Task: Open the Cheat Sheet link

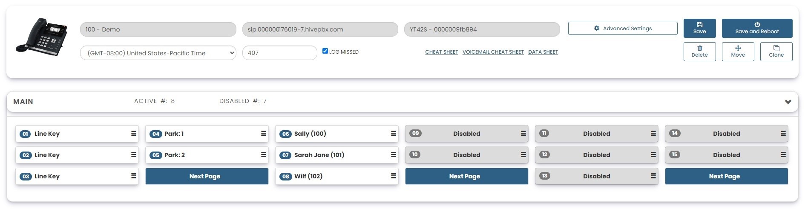Action: (x=442, y=52)
